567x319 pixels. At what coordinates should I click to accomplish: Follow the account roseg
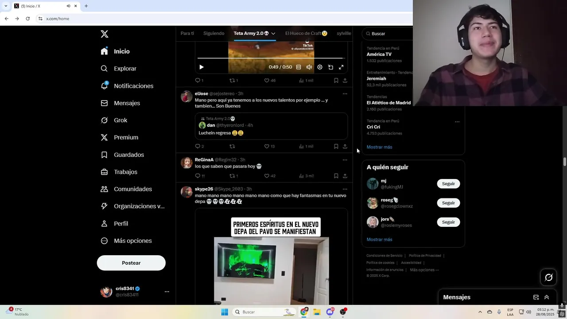[448, 203]
